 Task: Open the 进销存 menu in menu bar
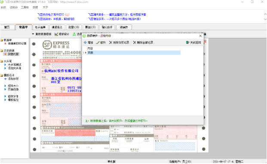(14, 7)
